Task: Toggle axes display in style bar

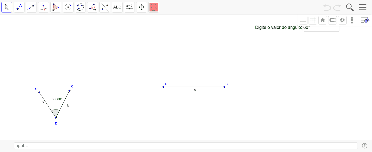Action: click(x=303, y=20)
